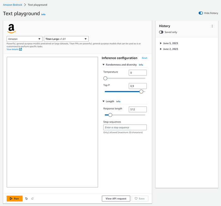Click the Stop sequences input field
The height and width of the screenshot is (206, 221).
click(125, 127)
